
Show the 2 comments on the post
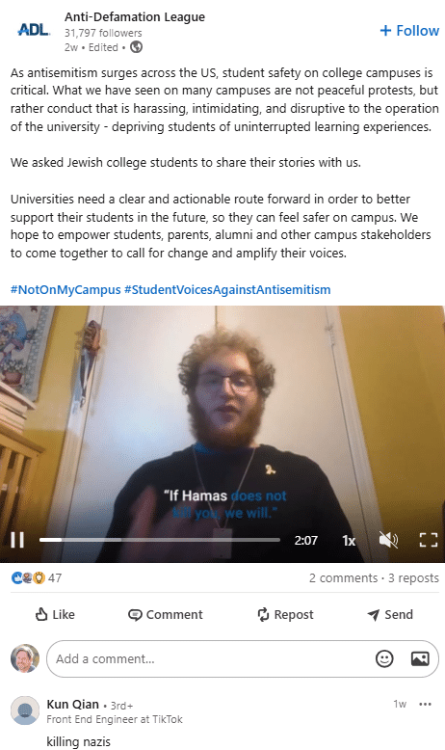coord(343,577)
